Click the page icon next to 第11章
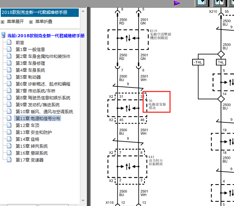234x206 pixels. [9, 118]
